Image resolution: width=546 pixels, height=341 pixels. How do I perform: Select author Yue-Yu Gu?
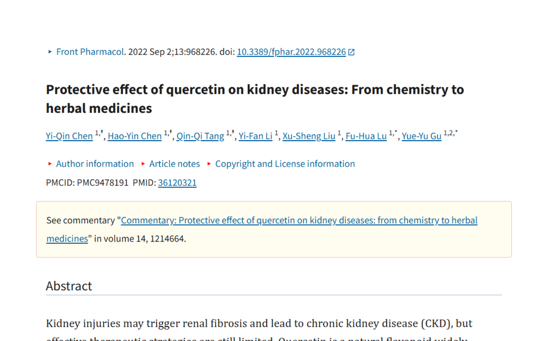[421, 136]
